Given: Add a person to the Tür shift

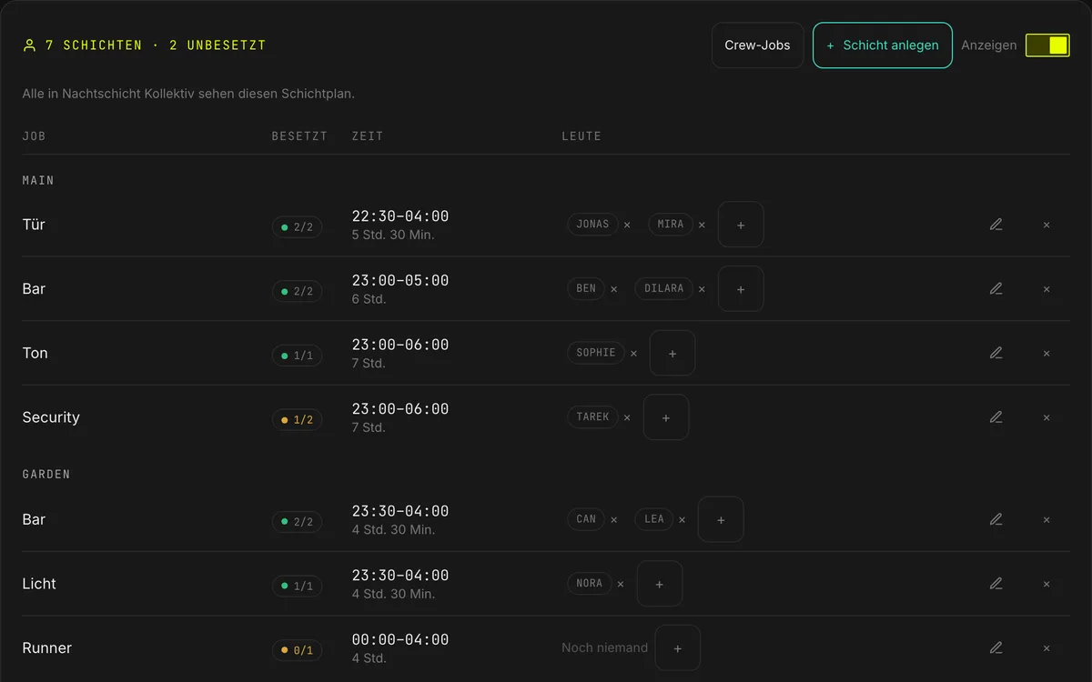Looking at the screenshot, I should [x=741, y=225].
